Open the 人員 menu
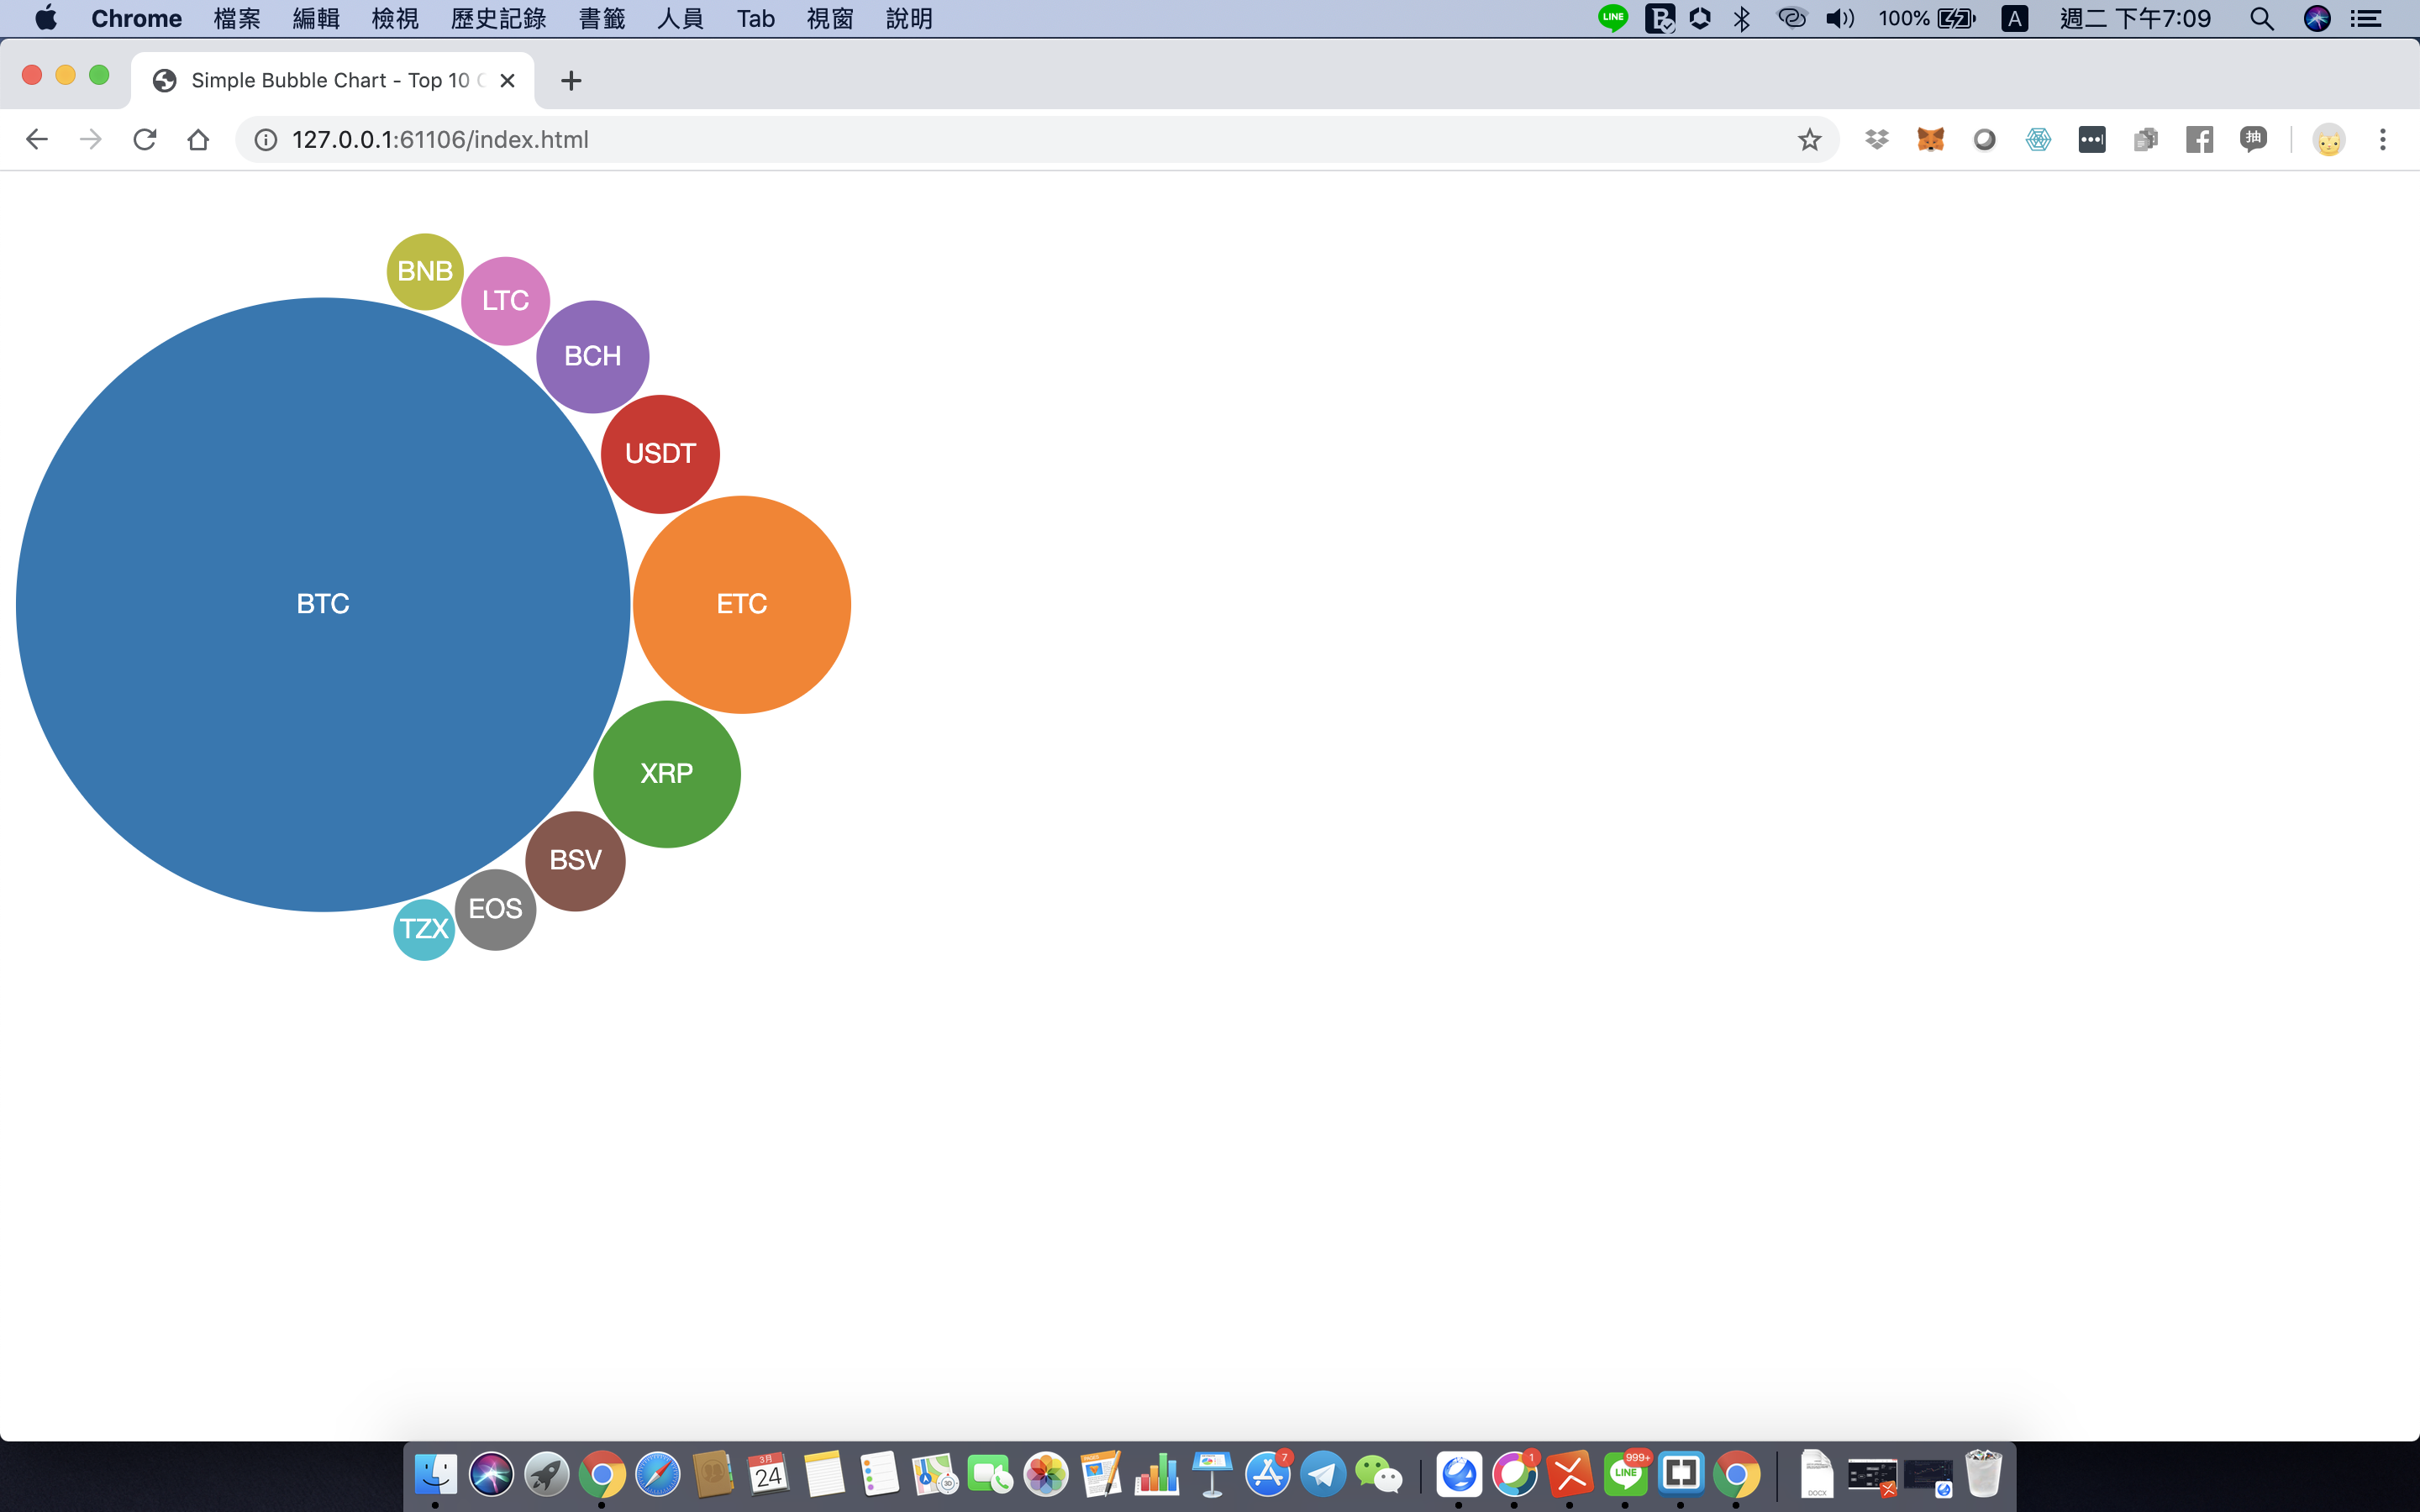This screenshot has height=1512, width=2420. 680,18
